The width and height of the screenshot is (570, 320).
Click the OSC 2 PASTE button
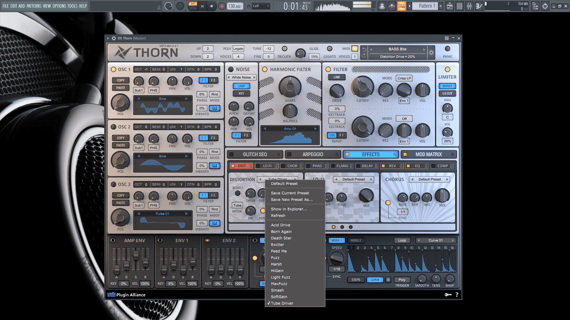pos(121,145)
